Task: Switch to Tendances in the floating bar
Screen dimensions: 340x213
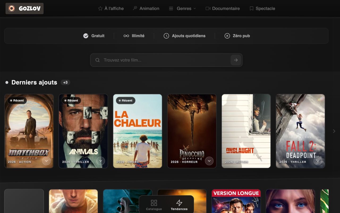Action: 179,205
